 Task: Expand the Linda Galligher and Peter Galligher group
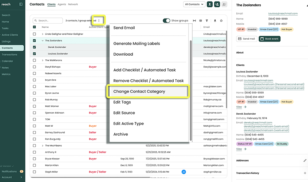(43, 34)
